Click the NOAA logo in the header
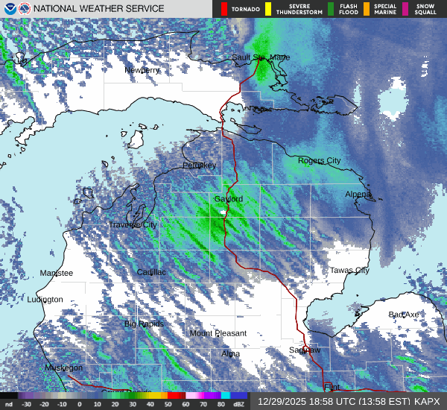The width and height of the screenshot is (447, 410). click(x=8, y=9)
